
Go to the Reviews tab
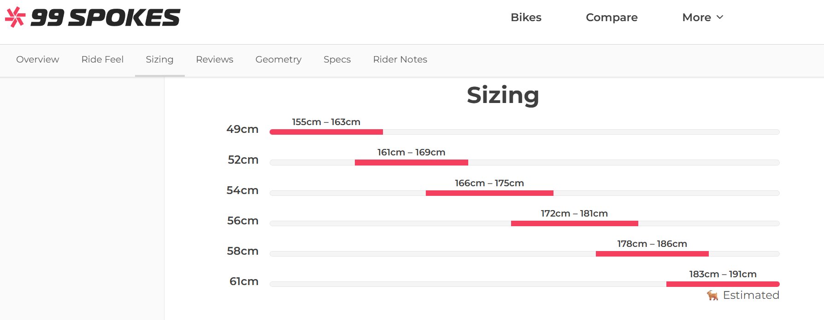point(214,59)
